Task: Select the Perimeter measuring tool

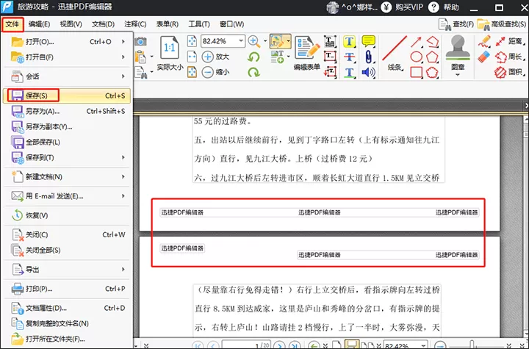Action: coord(509,57)
